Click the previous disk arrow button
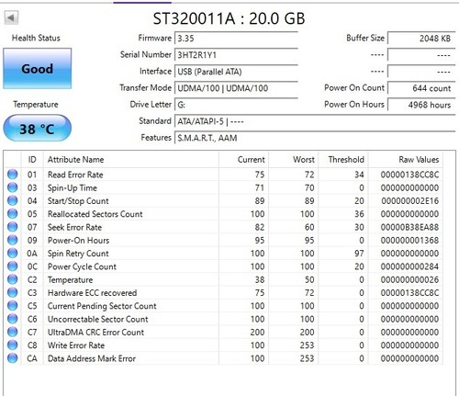 (x=11, y=17)
